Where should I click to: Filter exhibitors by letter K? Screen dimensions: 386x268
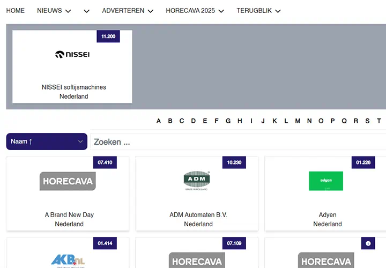click(x=274, y=121)
